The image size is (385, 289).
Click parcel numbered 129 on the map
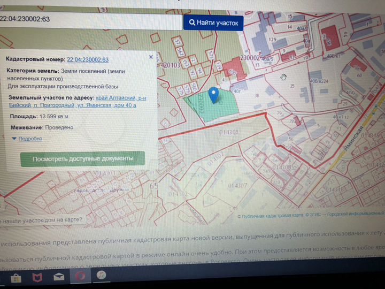[273, 40]
